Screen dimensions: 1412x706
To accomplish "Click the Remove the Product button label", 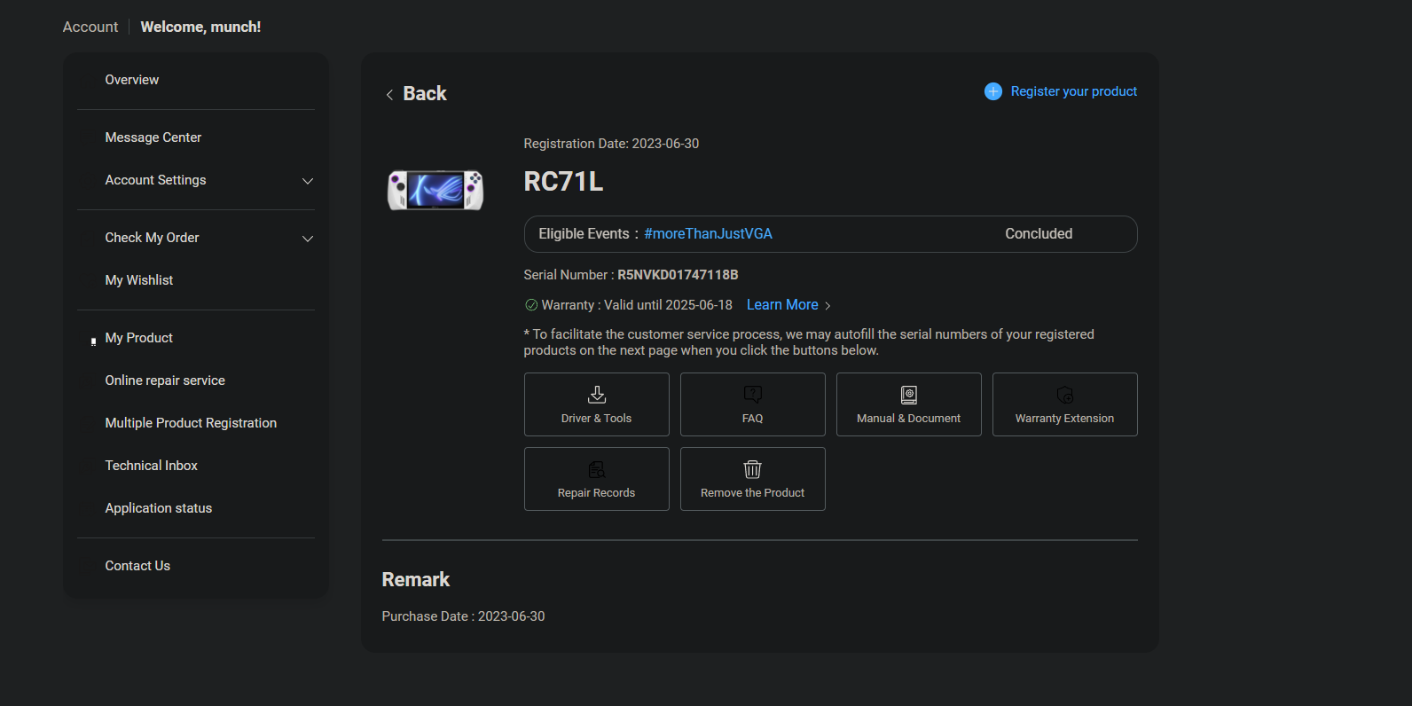I will click(x=753, y=493).
